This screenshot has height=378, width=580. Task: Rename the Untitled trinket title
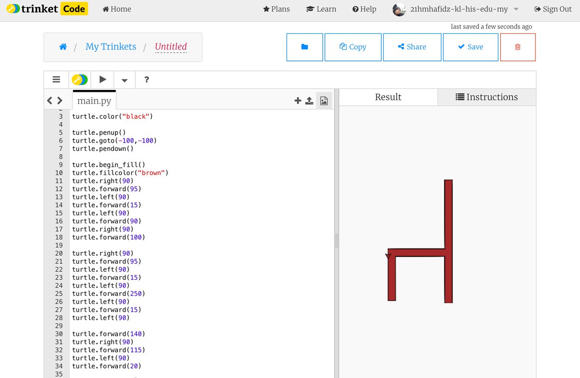pyautogui.click(x=171, y=46)
